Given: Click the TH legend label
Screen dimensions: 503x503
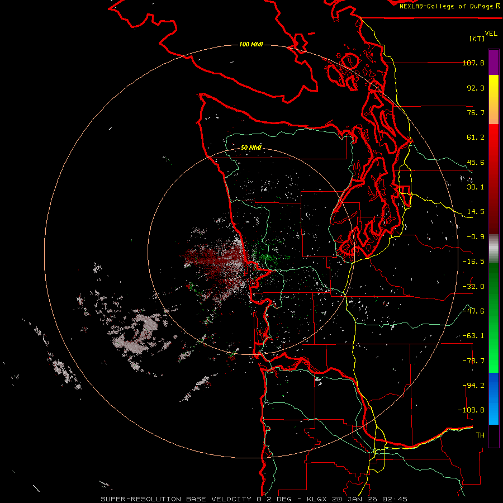Looking at the screenshot, I should 480,435.
